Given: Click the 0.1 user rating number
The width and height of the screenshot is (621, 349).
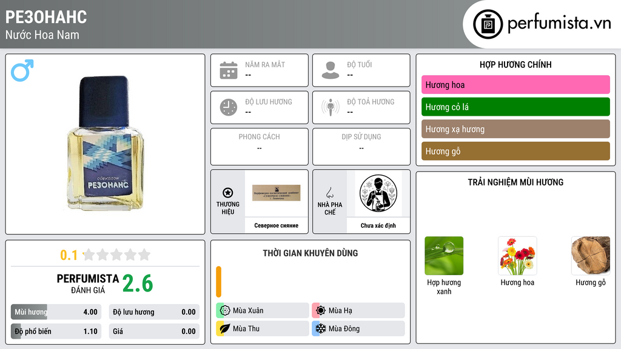Looking at the screenshot, I should [x=69, y=255].
